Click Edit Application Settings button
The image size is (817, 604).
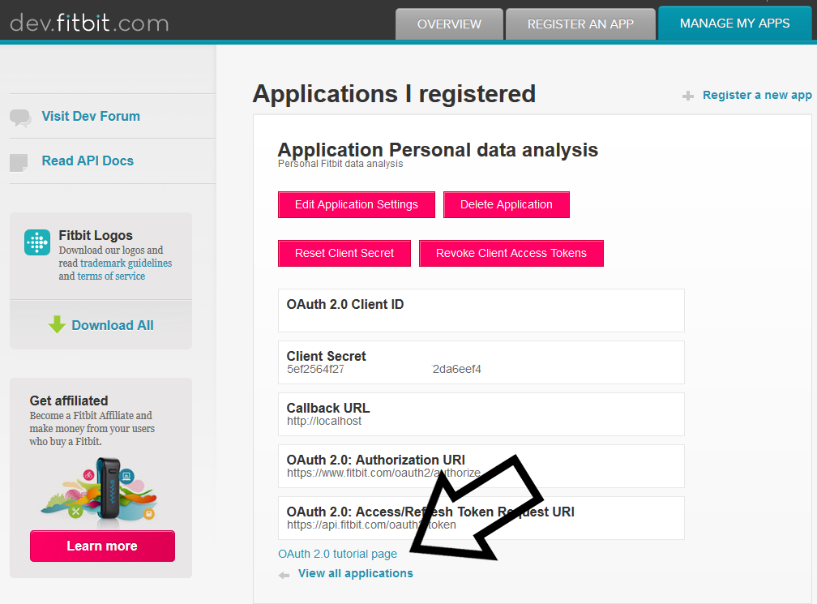pos(357,204)
